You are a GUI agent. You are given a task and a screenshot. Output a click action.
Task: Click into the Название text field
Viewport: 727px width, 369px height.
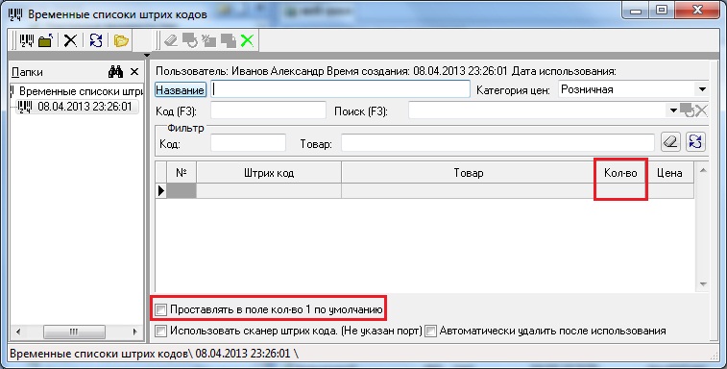pyautogui.click(x=340, y=89)
